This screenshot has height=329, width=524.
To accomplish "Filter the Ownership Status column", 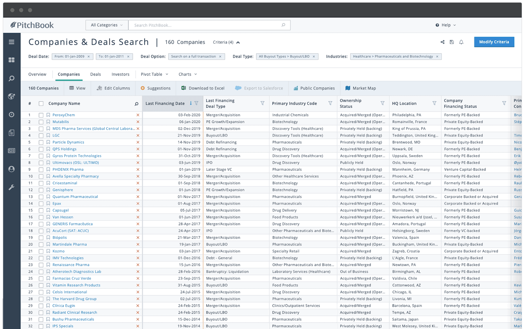I will [382, 103].
